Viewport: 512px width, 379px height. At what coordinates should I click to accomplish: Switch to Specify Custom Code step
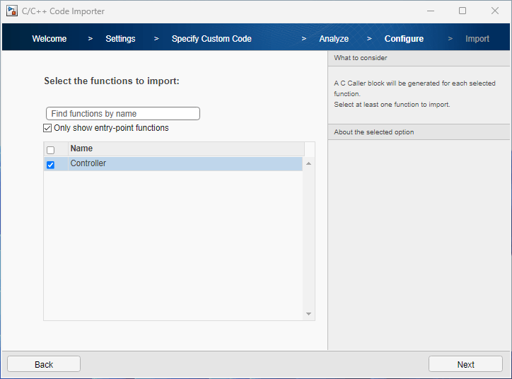(x=211, y=39)
